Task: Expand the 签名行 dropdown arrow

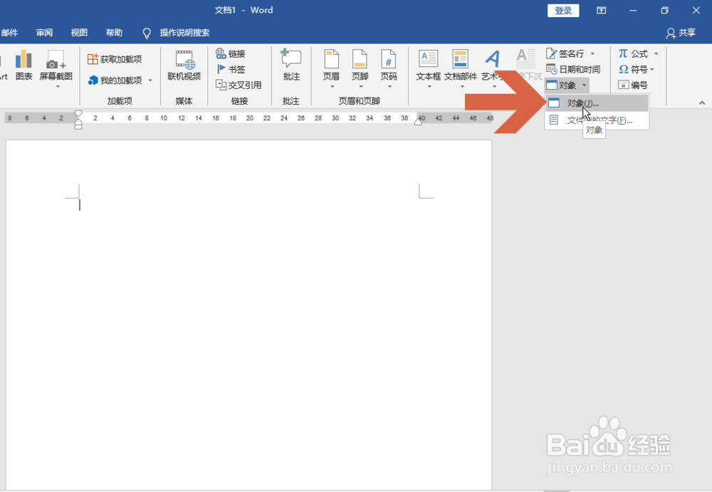Action: coord(592,53)
